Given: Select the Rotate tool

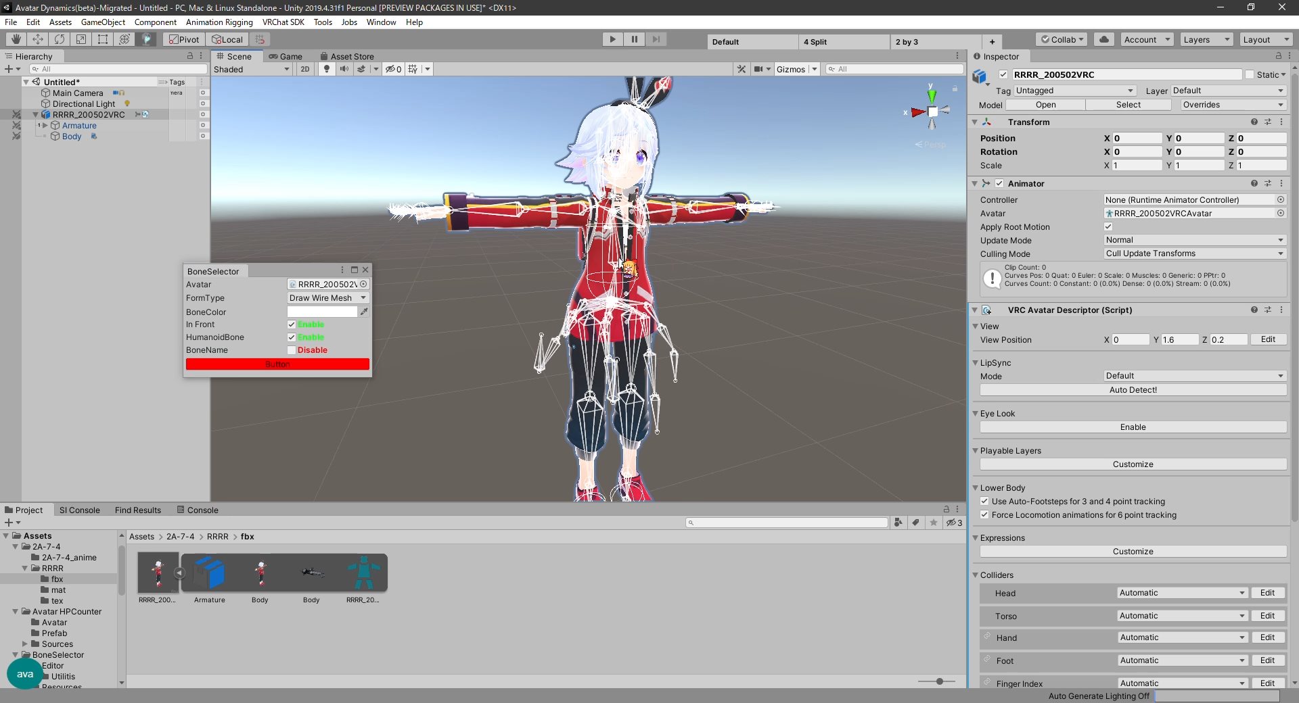Looking at the screenshot, I should point(60,39).
